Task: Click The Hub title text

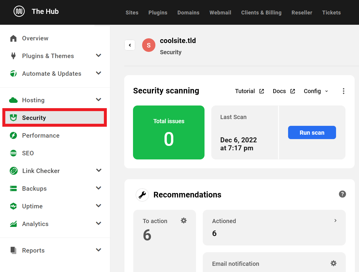Action: 45,11
